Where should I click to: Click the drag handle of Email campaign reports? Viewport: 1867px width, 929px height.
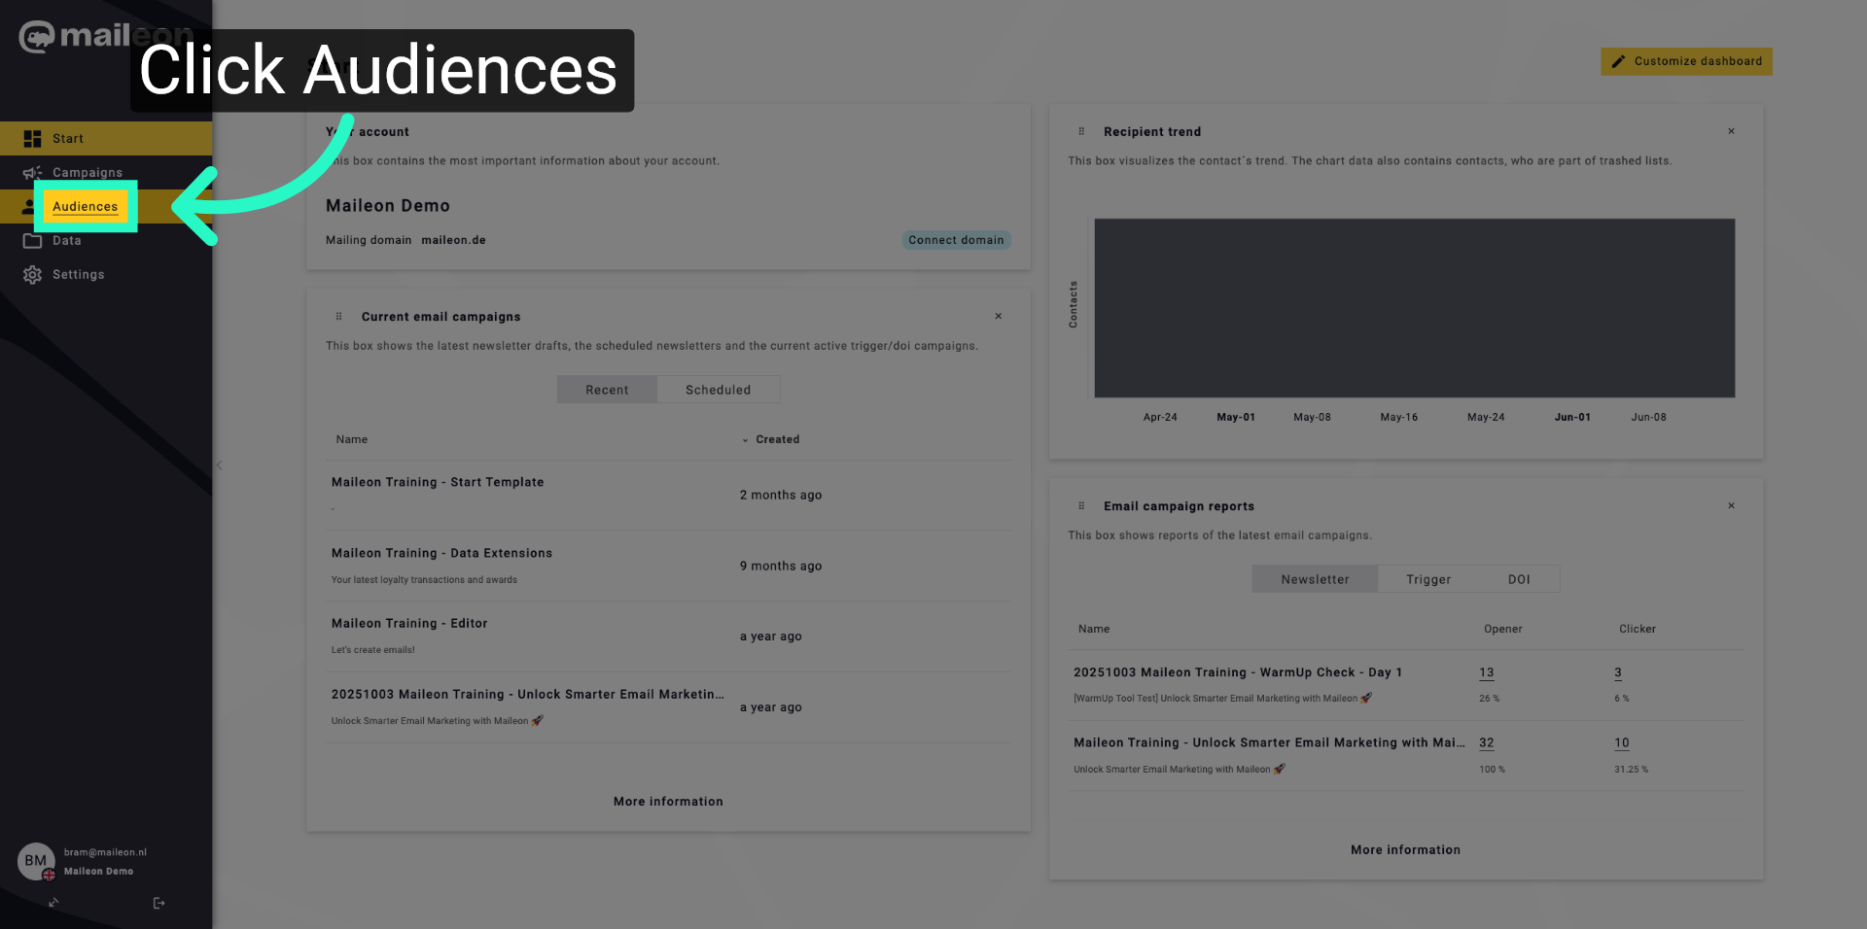(x=1081, y=506)
